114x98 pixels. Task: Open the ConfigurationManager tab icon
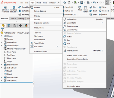pos(15,25)
